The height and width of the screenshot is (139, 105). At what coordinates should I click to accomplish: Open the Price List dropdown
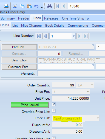tap(98, 118)
